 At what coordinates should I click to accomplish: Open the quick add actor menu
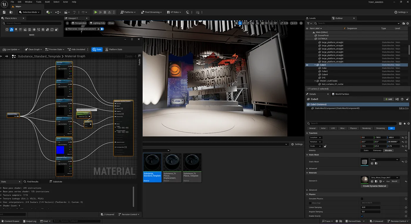point(49,12)
